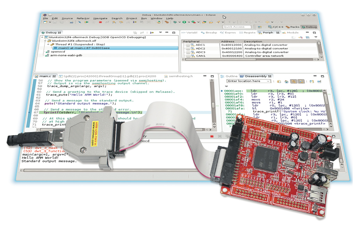Click the red square in the console toolbar
Viewport: 356px width, 238px height.
tap(212, 136)
